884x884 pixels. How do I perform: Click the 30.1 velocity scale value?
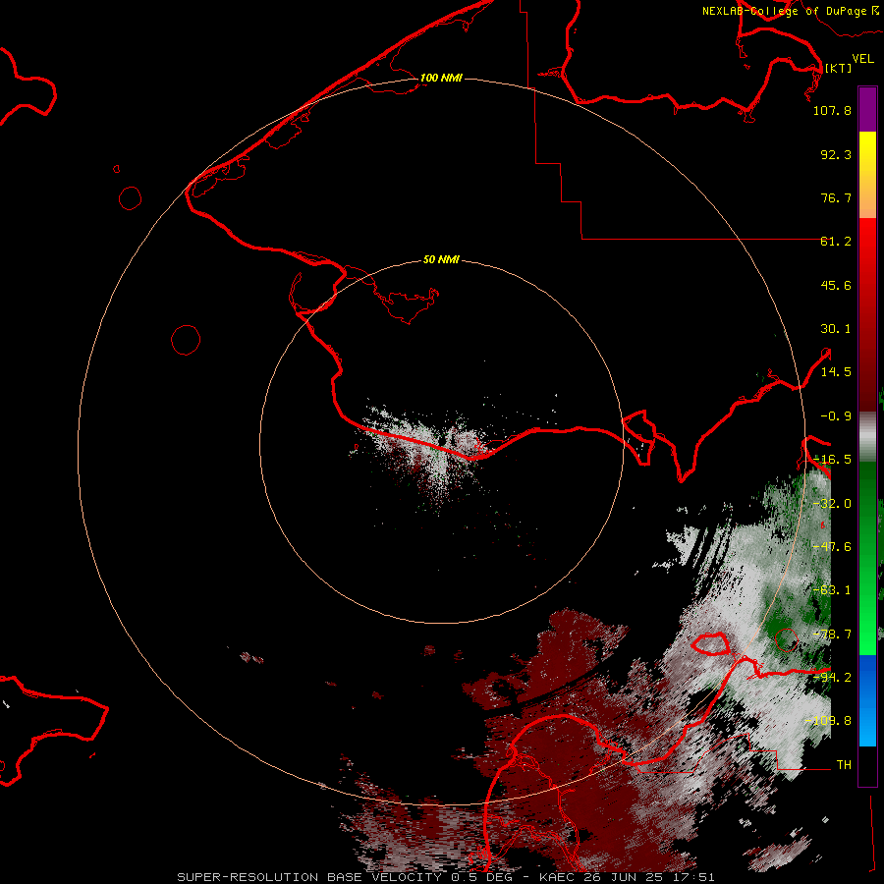836,329
